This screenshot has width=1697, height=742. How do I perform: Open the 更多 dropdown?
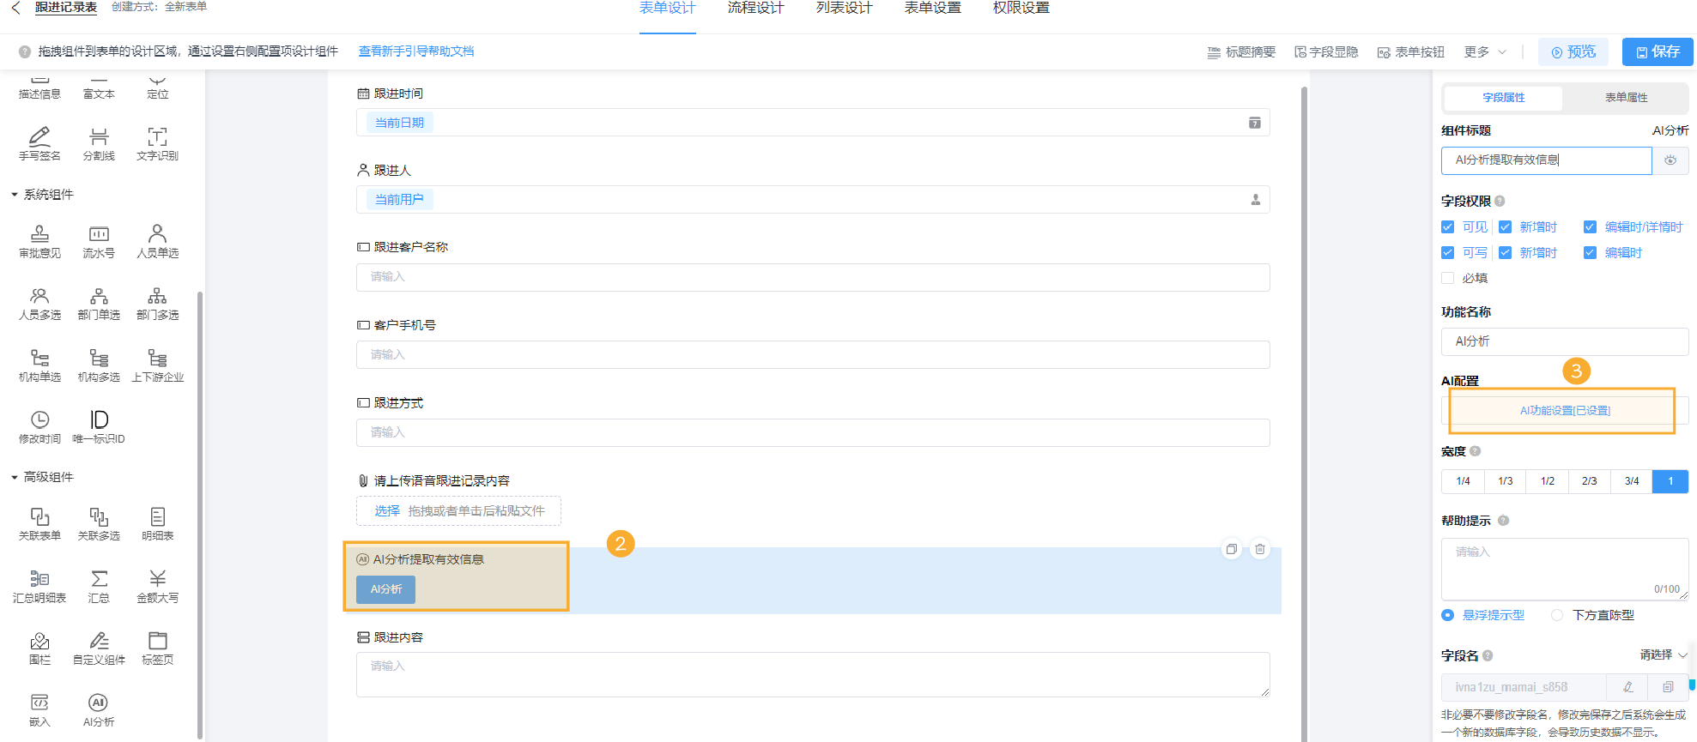click(x=1486, y=52)
